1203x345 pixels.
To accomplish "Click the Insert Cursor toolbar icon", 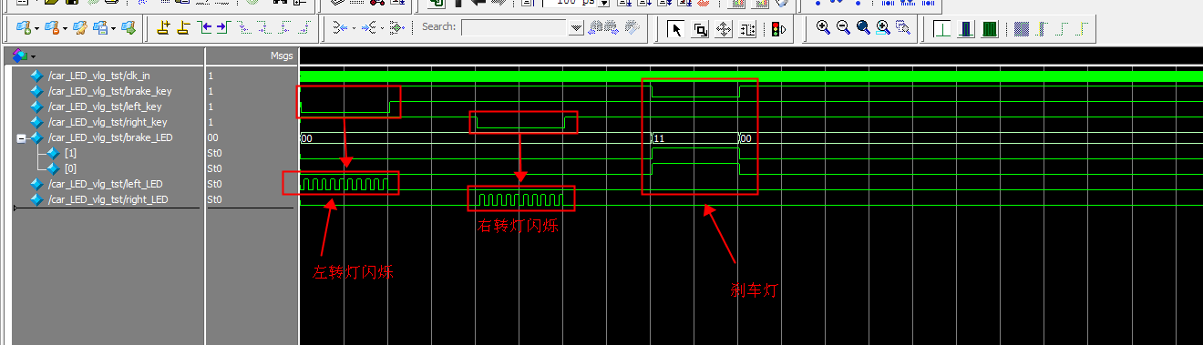I will 163,28.
